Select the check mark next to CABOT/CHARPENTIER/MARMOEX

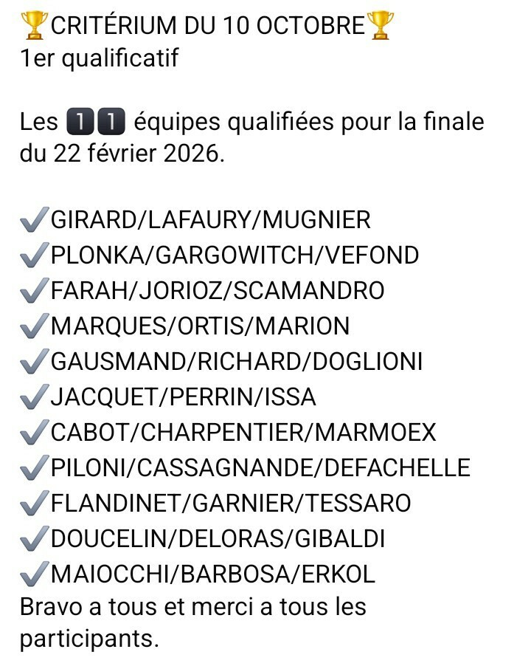tap(34, 433)
